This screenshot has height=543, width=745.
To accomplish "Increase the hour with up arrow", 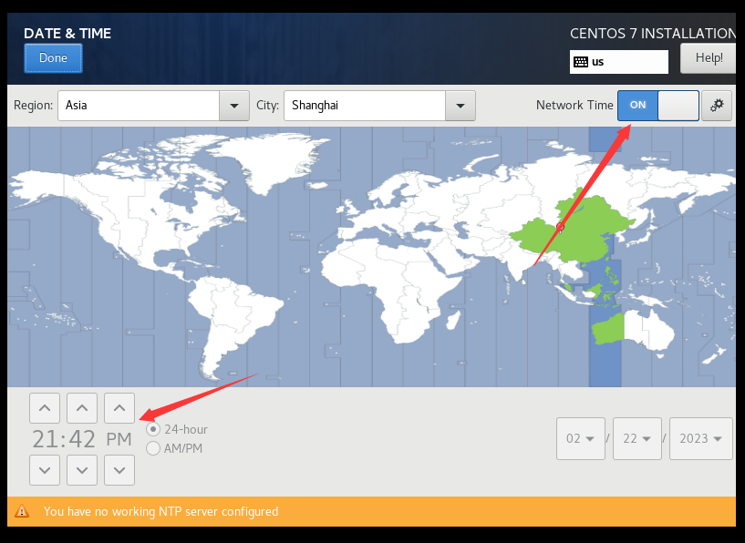I will [x=45, y=408].
